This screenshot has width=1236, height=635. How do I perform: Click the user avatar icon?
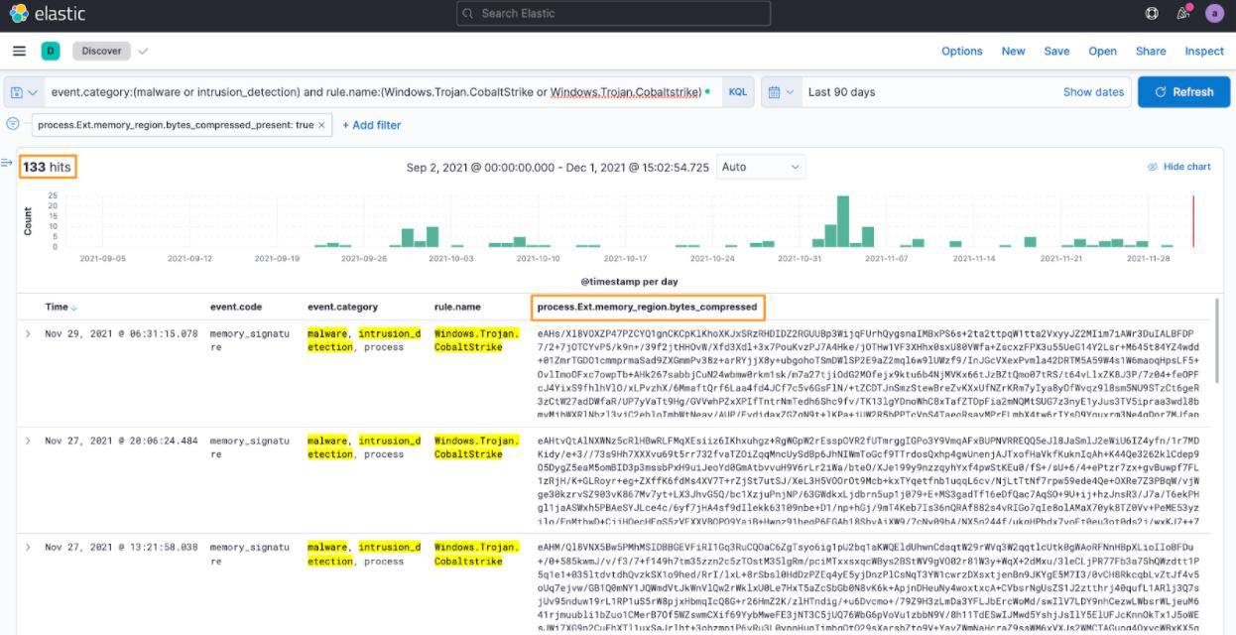pyautogui.click(x=1214, y=14)
